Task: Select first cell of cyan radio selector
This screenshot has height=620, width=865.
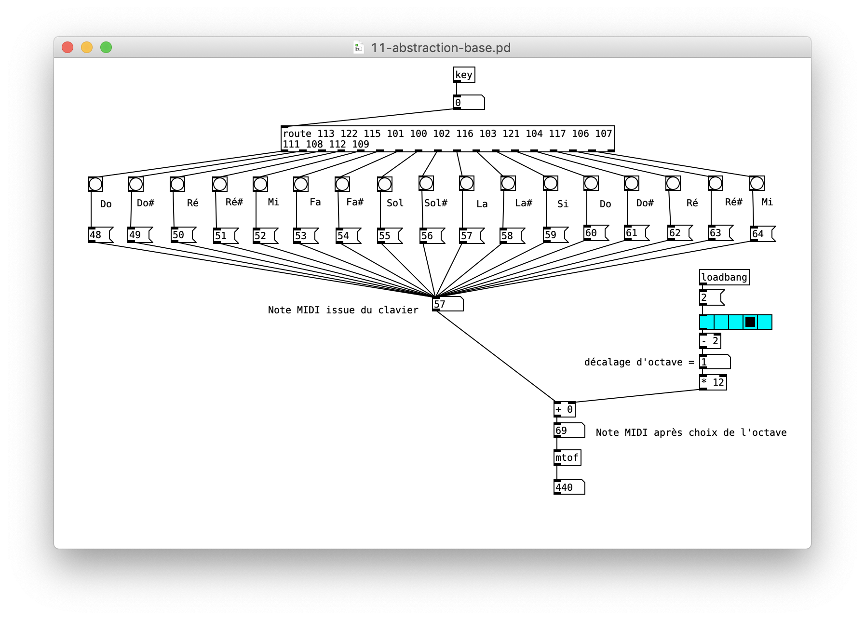Action: (707, 322)
